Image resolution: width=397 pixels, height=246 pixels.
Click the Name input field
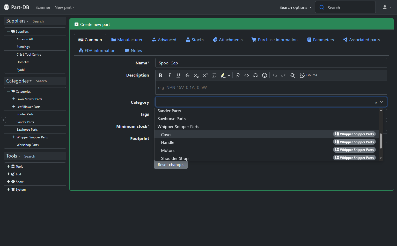pyautogui.click(x=271, y=63)
